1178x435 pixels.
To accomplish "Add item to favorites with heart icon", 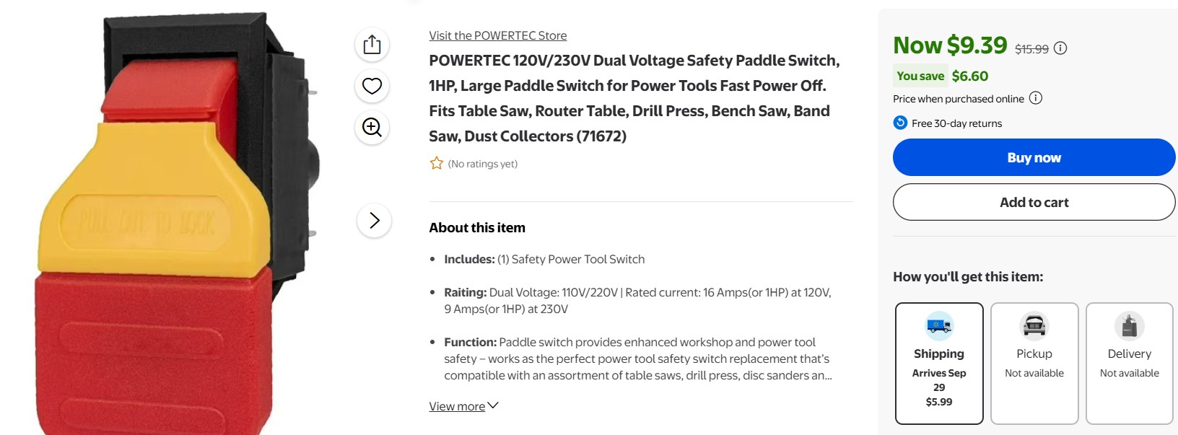I will pyautogui.click(x=372, y=87).
